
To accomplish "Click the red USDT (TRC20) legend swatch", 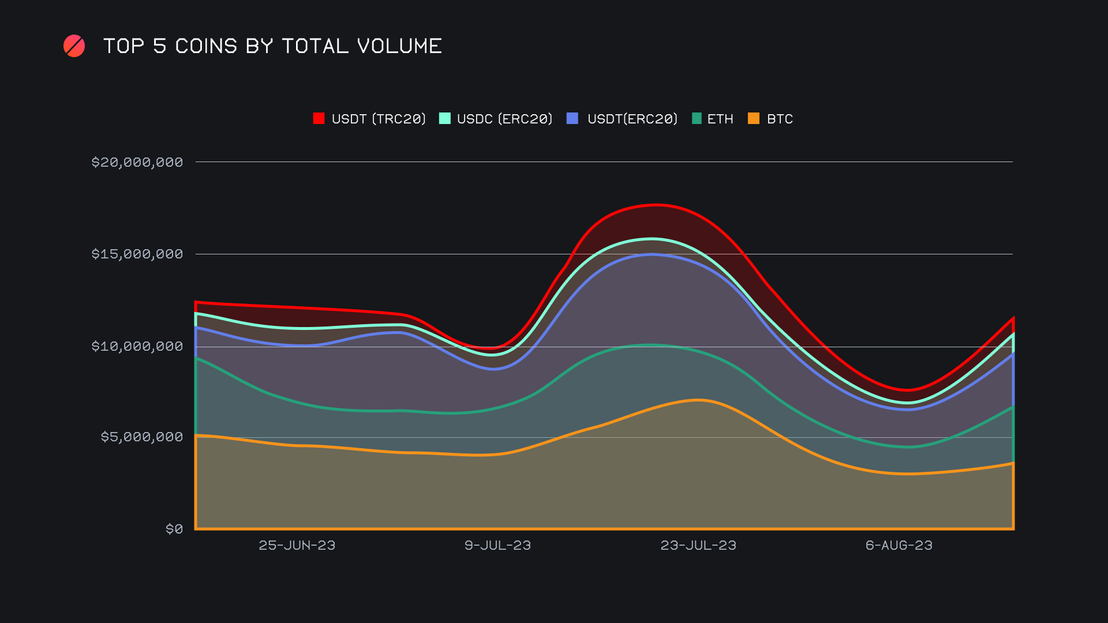I will click(319, 119).
